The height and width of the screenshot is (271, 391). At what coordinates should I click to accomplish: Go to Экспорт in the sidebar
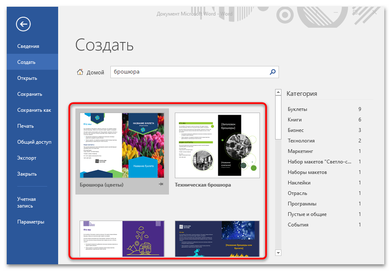27,158
